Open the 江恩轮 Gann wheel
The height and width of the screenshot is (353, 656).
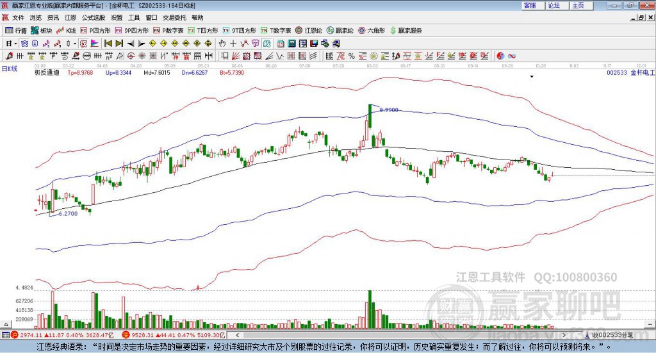309,31
